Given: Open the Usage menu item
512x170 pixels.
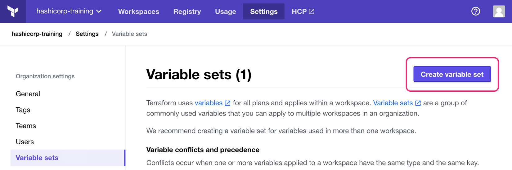Looking at the screenshot, I should (x=225, y=11).
